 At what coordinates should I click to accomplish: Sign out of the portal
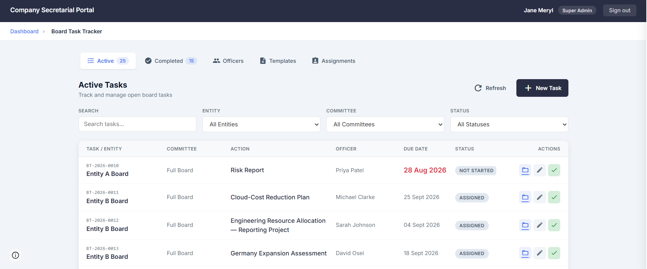619,11
